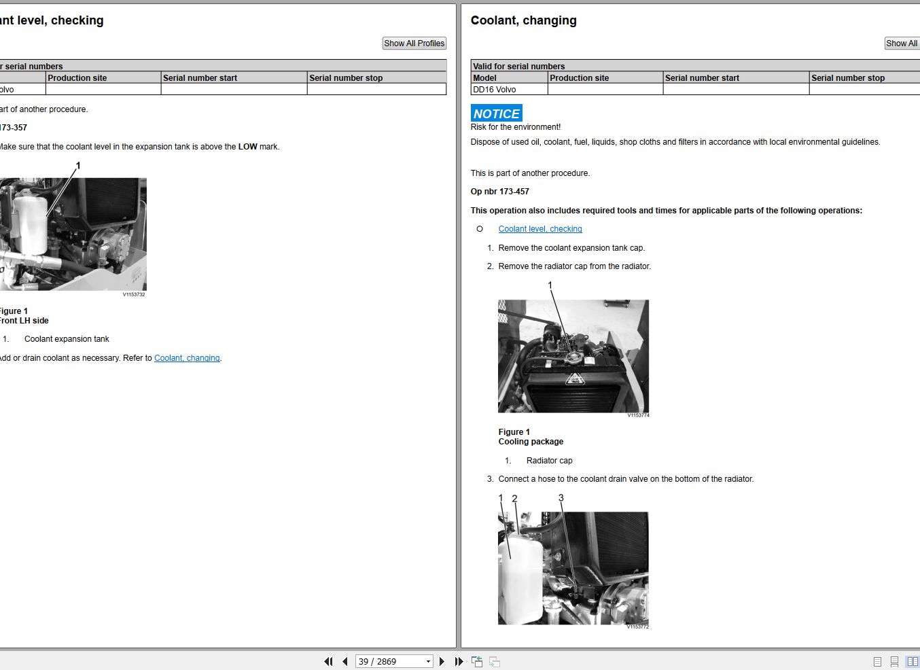The height and width of the screenshot is (670, 920).
Task: Open the page number dropdown list
Action: (x=427, y=660)
